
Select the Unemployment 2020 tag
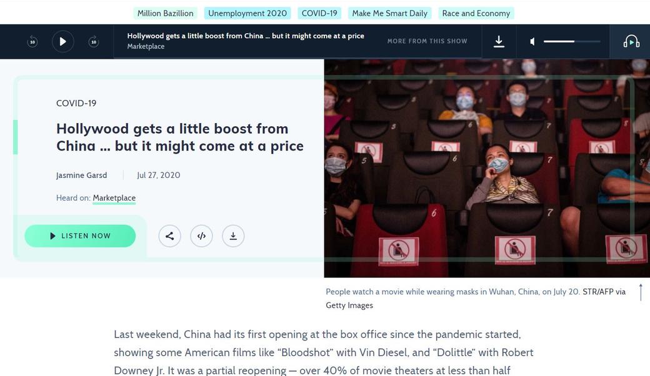[x=247, y=13]
